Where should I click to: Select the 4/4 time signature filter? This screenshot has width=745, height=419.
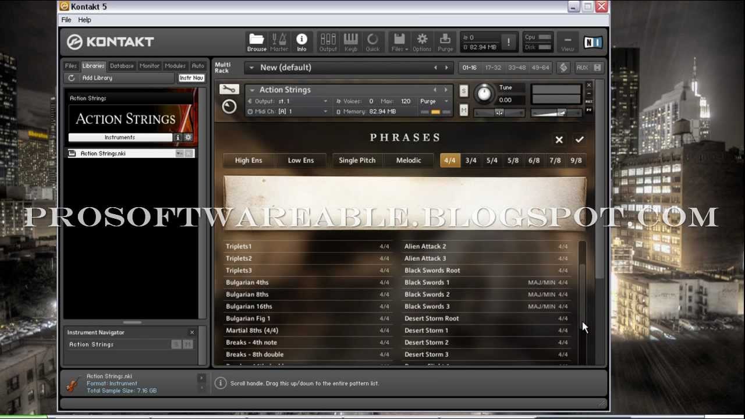pos(449,161)
